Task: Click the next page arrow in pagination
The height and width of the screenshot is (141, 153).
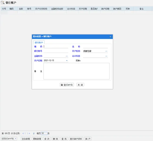Action: pyautogui.click(x=29, y=133)
